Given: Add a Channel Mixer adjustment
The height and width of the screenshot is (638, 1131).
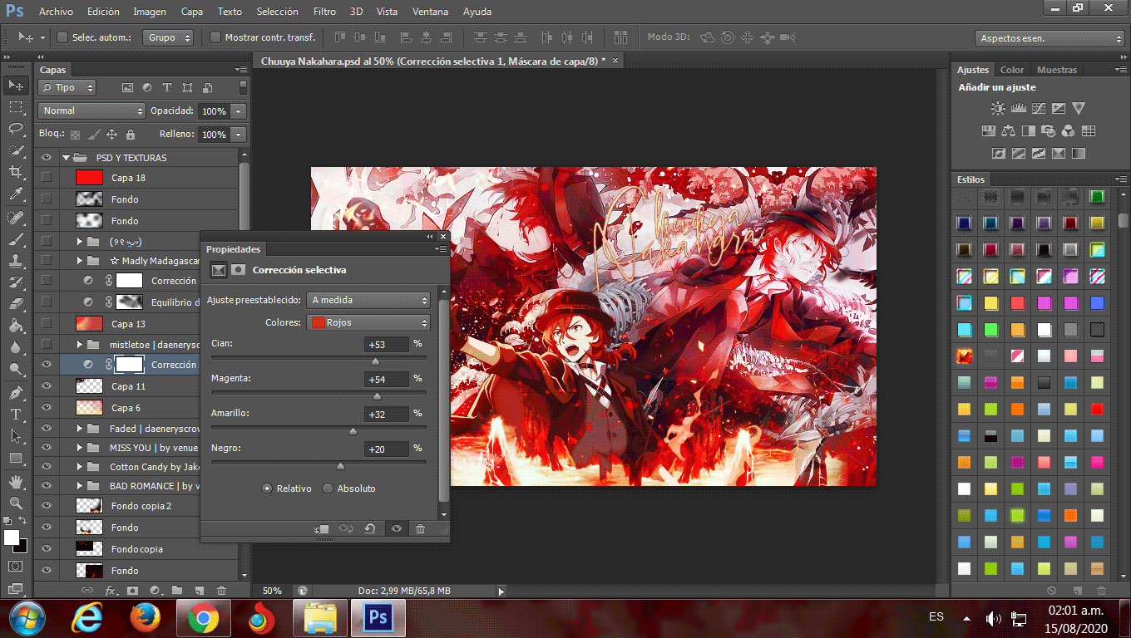Looking at the screenshot, I should pos(1069,131).
